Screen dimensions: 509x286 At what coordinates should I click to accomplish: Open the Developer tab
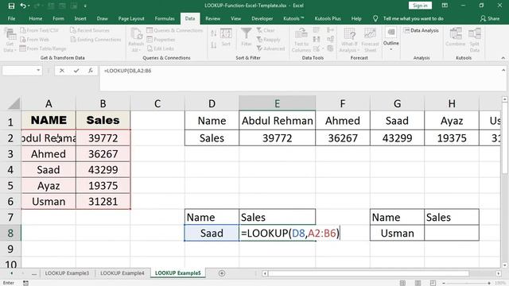[x=262, y=18]
